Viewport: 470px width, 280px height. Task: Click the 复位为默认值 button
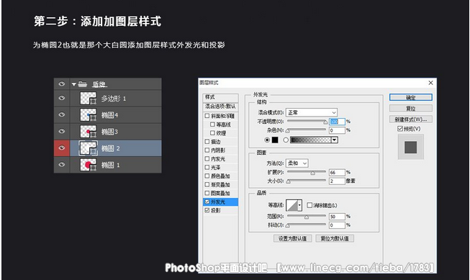click(335, 238)
